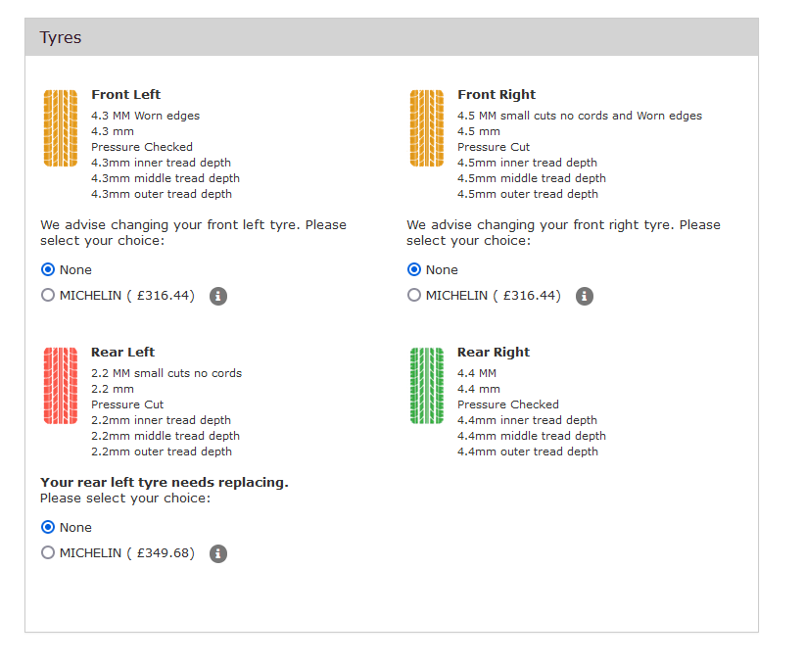
Task: Open info for front left MICHELIN tyre
Action: [218, 296]
